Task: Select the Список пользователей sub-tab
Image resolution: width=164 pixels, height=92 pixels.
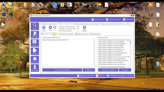Action: (49, 34)
